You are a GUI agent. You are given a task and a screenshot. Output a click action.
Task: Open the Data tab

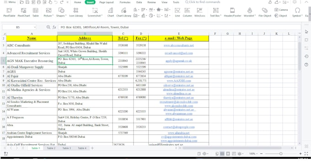pyautogui.click(x=139, y=2)
